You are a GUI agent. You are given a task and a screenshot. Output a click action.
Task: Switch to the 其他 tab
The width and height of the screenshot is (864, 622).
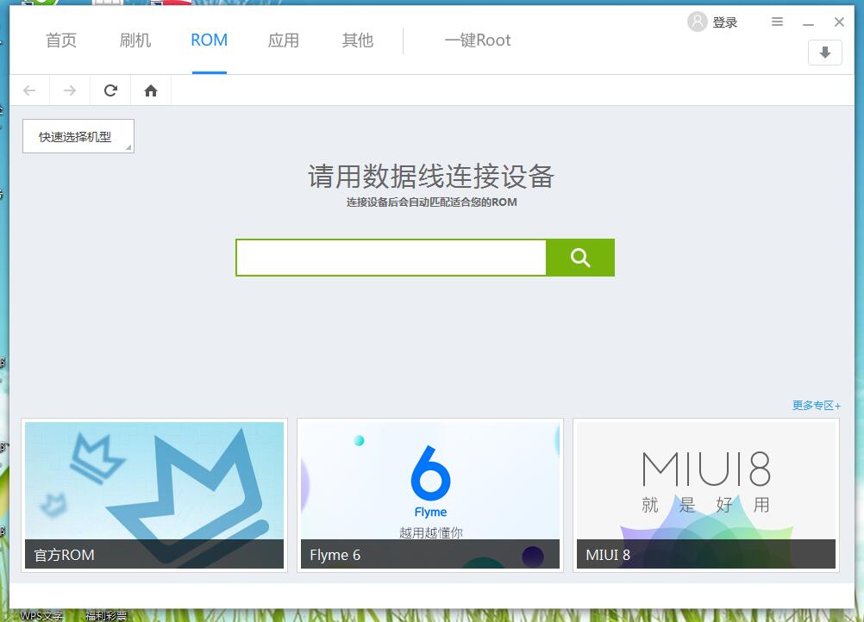point(358,40)
